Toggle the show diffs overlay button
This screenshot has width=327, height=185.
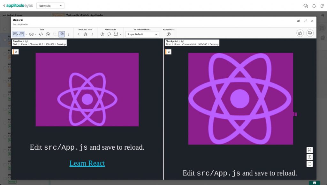click(x=62, y=34)
